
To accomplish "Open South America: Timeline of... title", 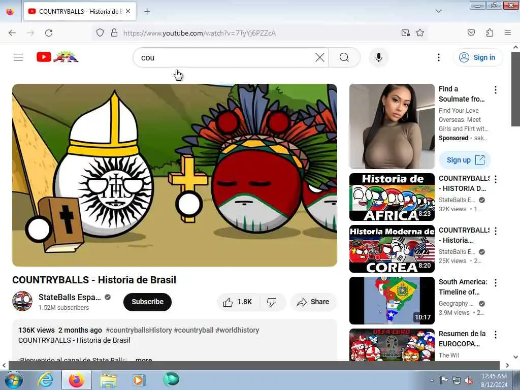I will (463, 287).
